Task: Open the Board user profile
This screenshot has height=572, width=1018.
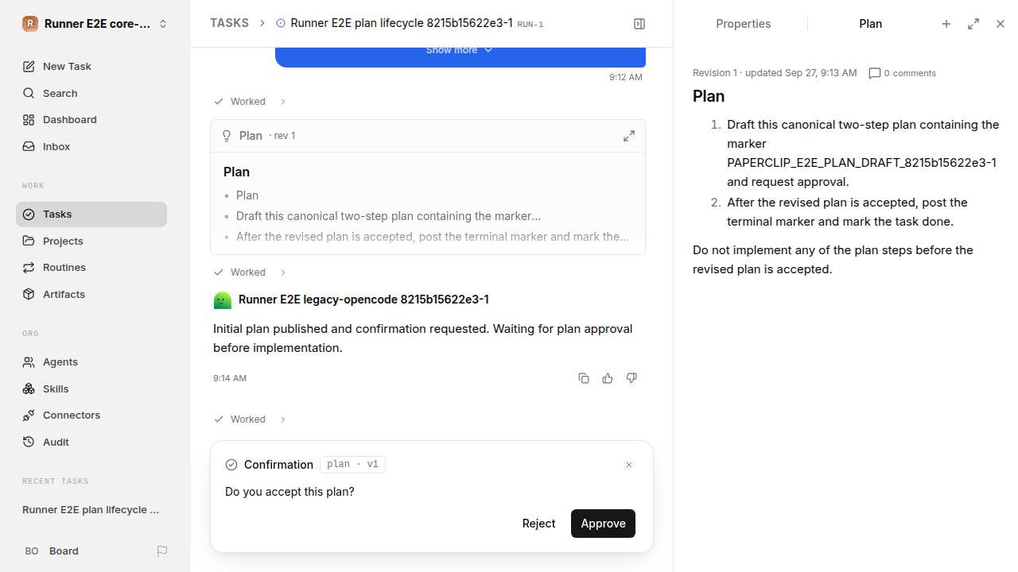Action: click(51, 551)
